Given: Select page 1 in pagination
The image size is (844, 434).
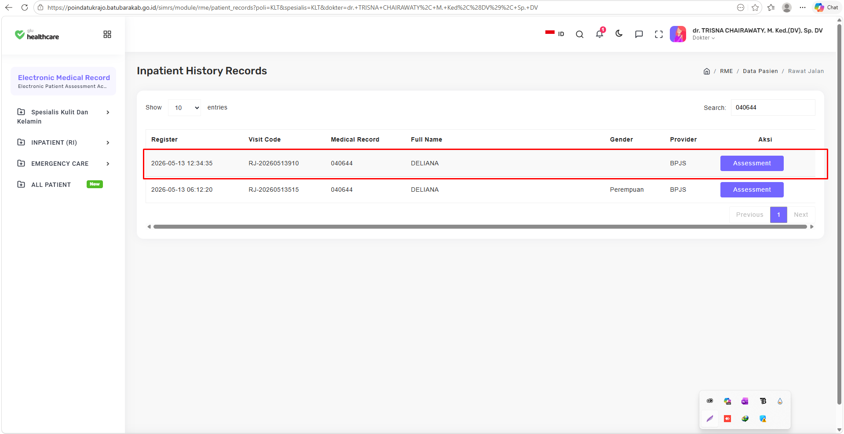Looking at the screenshot, I should 778,215.
